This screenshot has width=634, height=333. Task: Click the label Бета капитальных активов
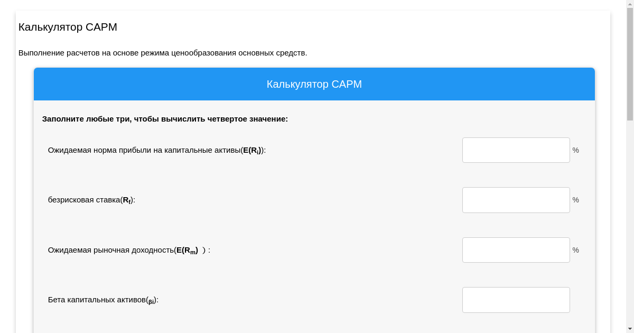pyautogui.click(x=102, y=300)
